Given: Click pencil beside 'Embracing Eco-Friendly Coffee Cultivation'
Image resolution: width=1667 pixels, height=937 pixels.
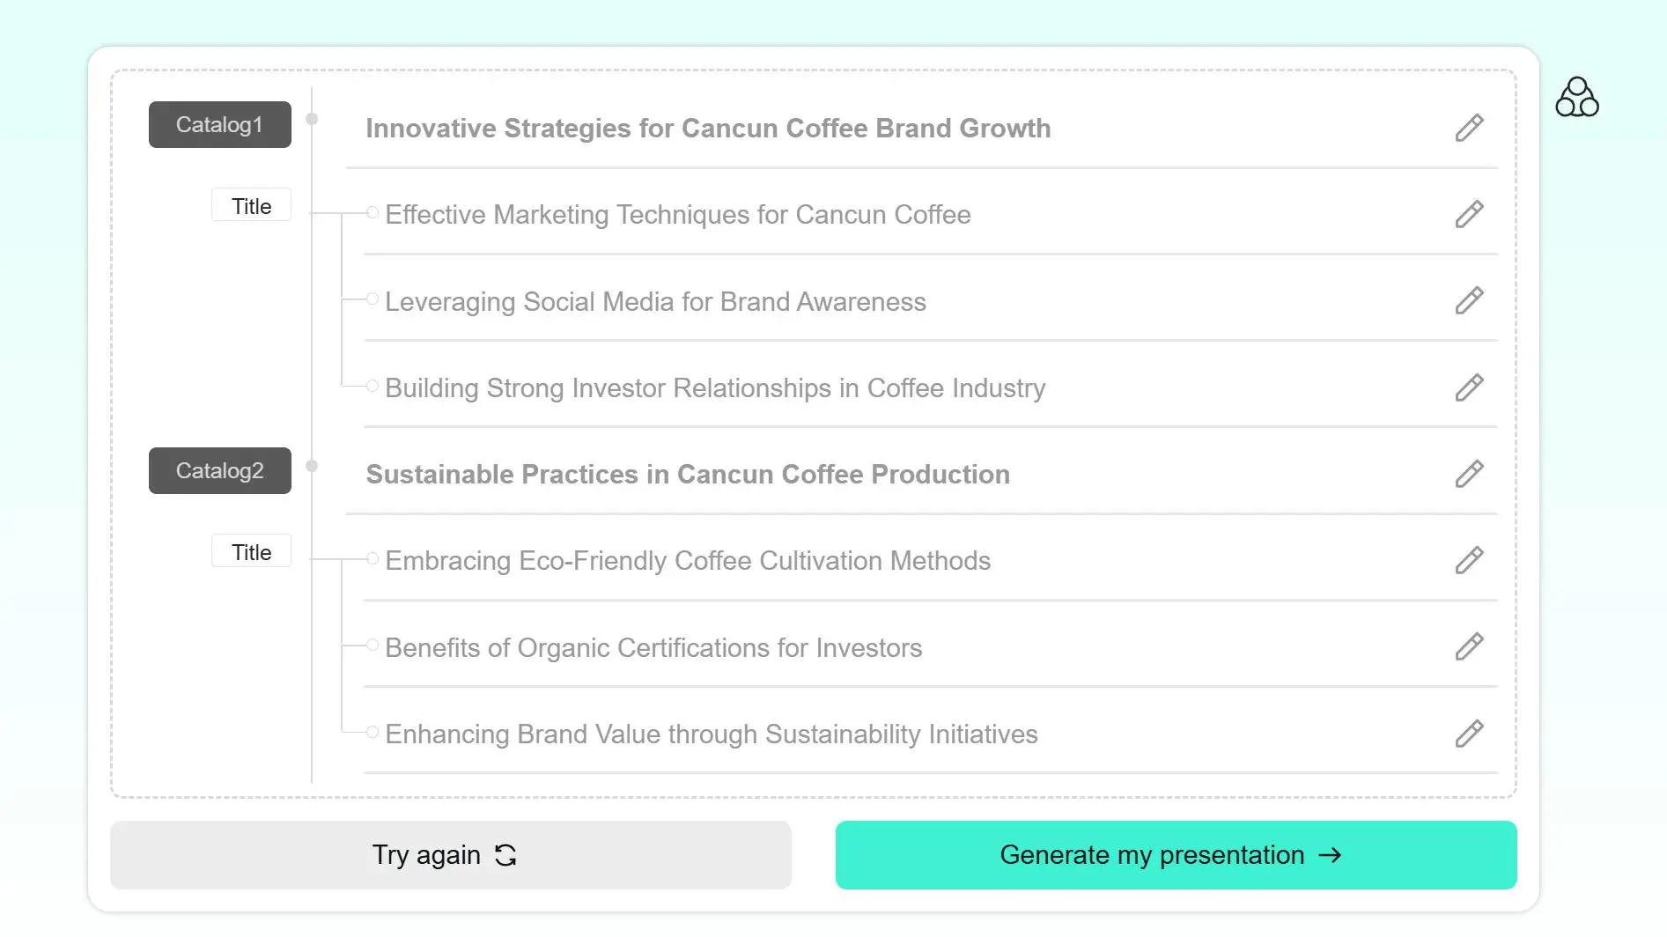Looking at the screenshot, I should [1469, 560].
